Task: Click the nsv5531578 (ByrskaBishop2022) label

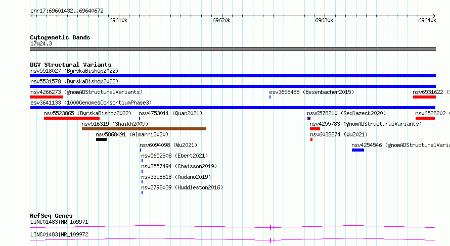Action: tap(74, 81)
